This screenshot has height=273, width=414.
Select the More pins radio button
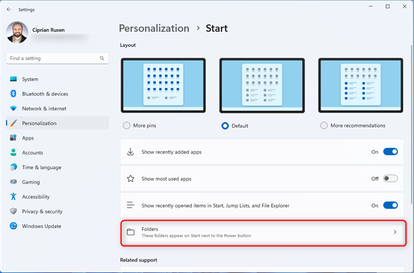[x=126, y=126]
